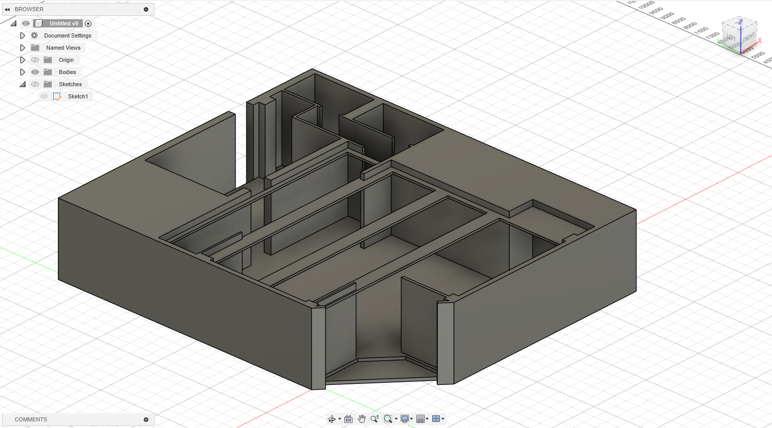Expand the Named Views node
Image resolution: width=772 pixels, height=428 pixels.
22,48
